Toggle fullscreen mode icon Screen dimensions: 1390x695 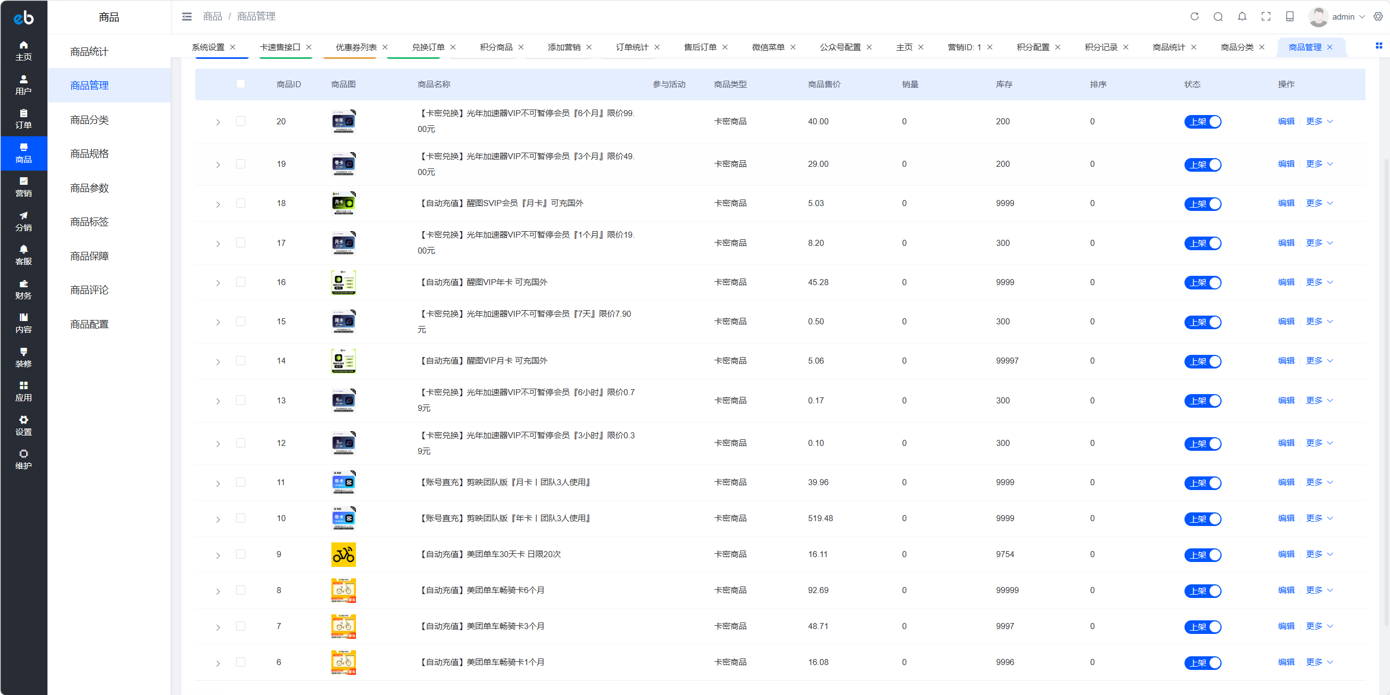point(1266,16)
